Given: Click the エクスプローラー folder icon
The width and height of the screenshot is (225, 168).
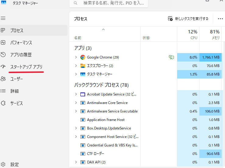Looking at the screenshot, I should (x=83, y=66).
